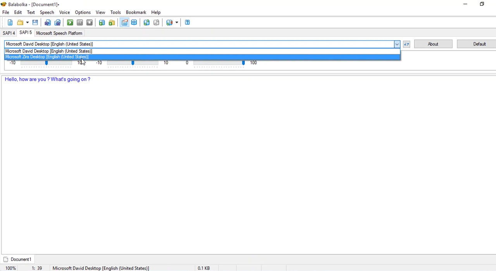Minimize the Balabolka window
The width and height of the screenshot is (496, 271).
(465, 4)
